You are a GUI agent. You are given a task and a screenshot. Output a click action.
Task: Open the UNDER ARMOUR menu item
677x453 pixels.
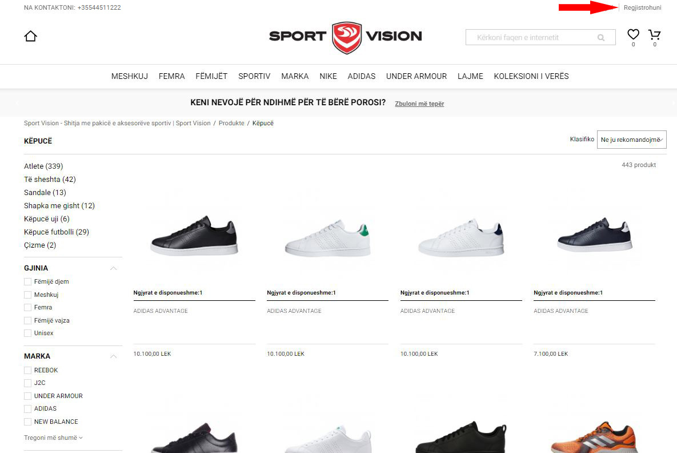416,76
